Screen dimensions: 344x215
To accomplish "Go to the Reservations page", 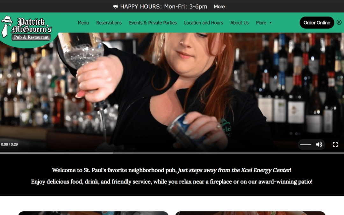I will point(109,23).
